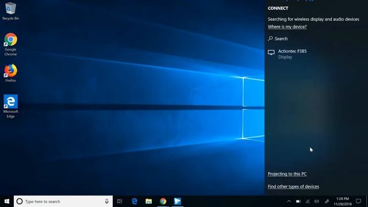The width and height of the screenshot is (368, 207).
Task: Switch to Chrome in the taskbar
Action: coord(163,201)
